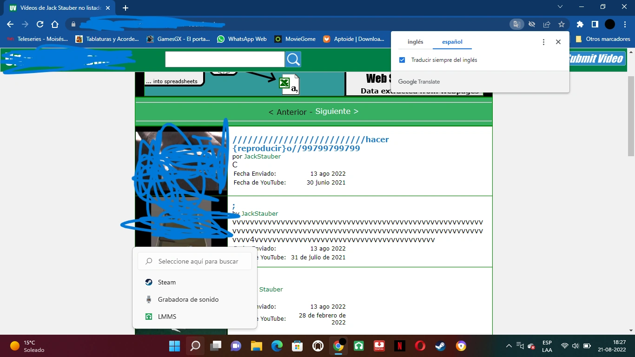Screen dimensions: 635x357
Task: Uncheck Traducir siempre del inglés
Action: pos(402,60)
